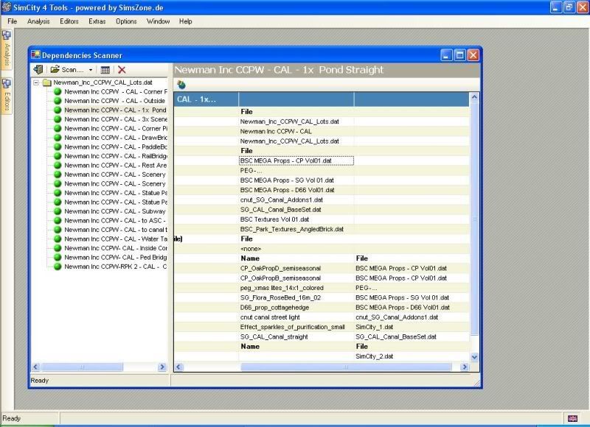Select the CCPW- CAL - Inside Cor item
Screen dimensions: 590x427
point(115,248)
